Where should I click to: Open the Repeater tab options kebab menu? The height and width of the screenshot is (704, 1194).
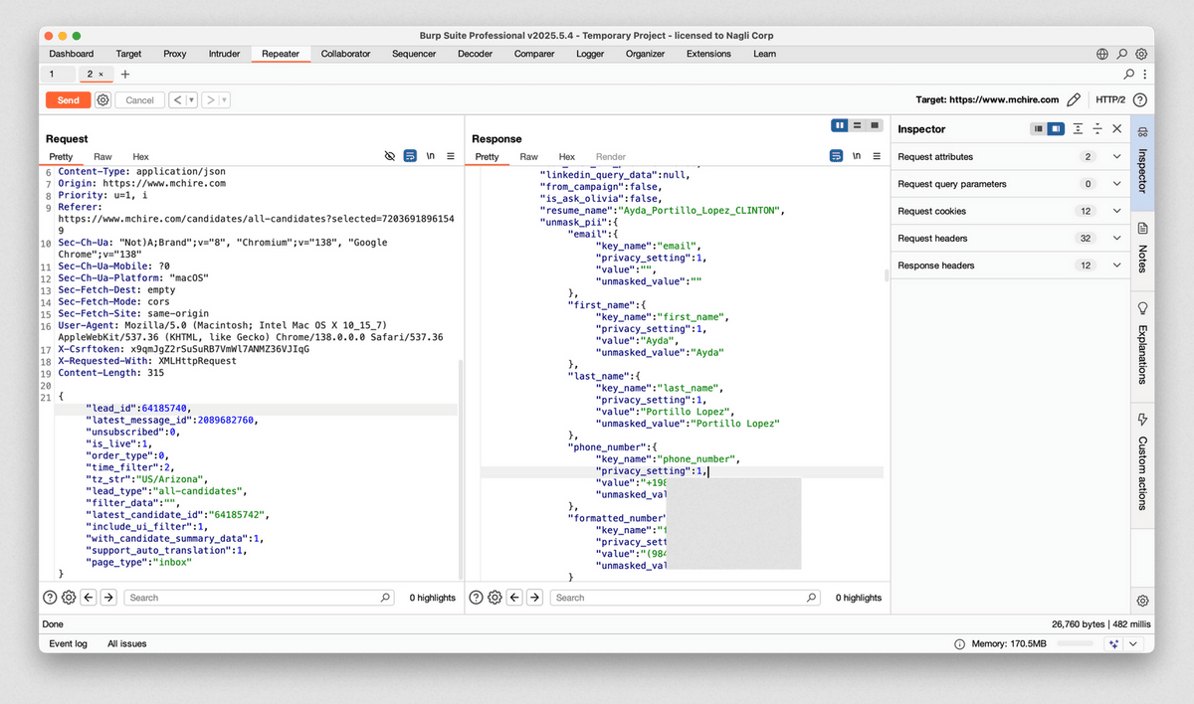pos(1143,75)
